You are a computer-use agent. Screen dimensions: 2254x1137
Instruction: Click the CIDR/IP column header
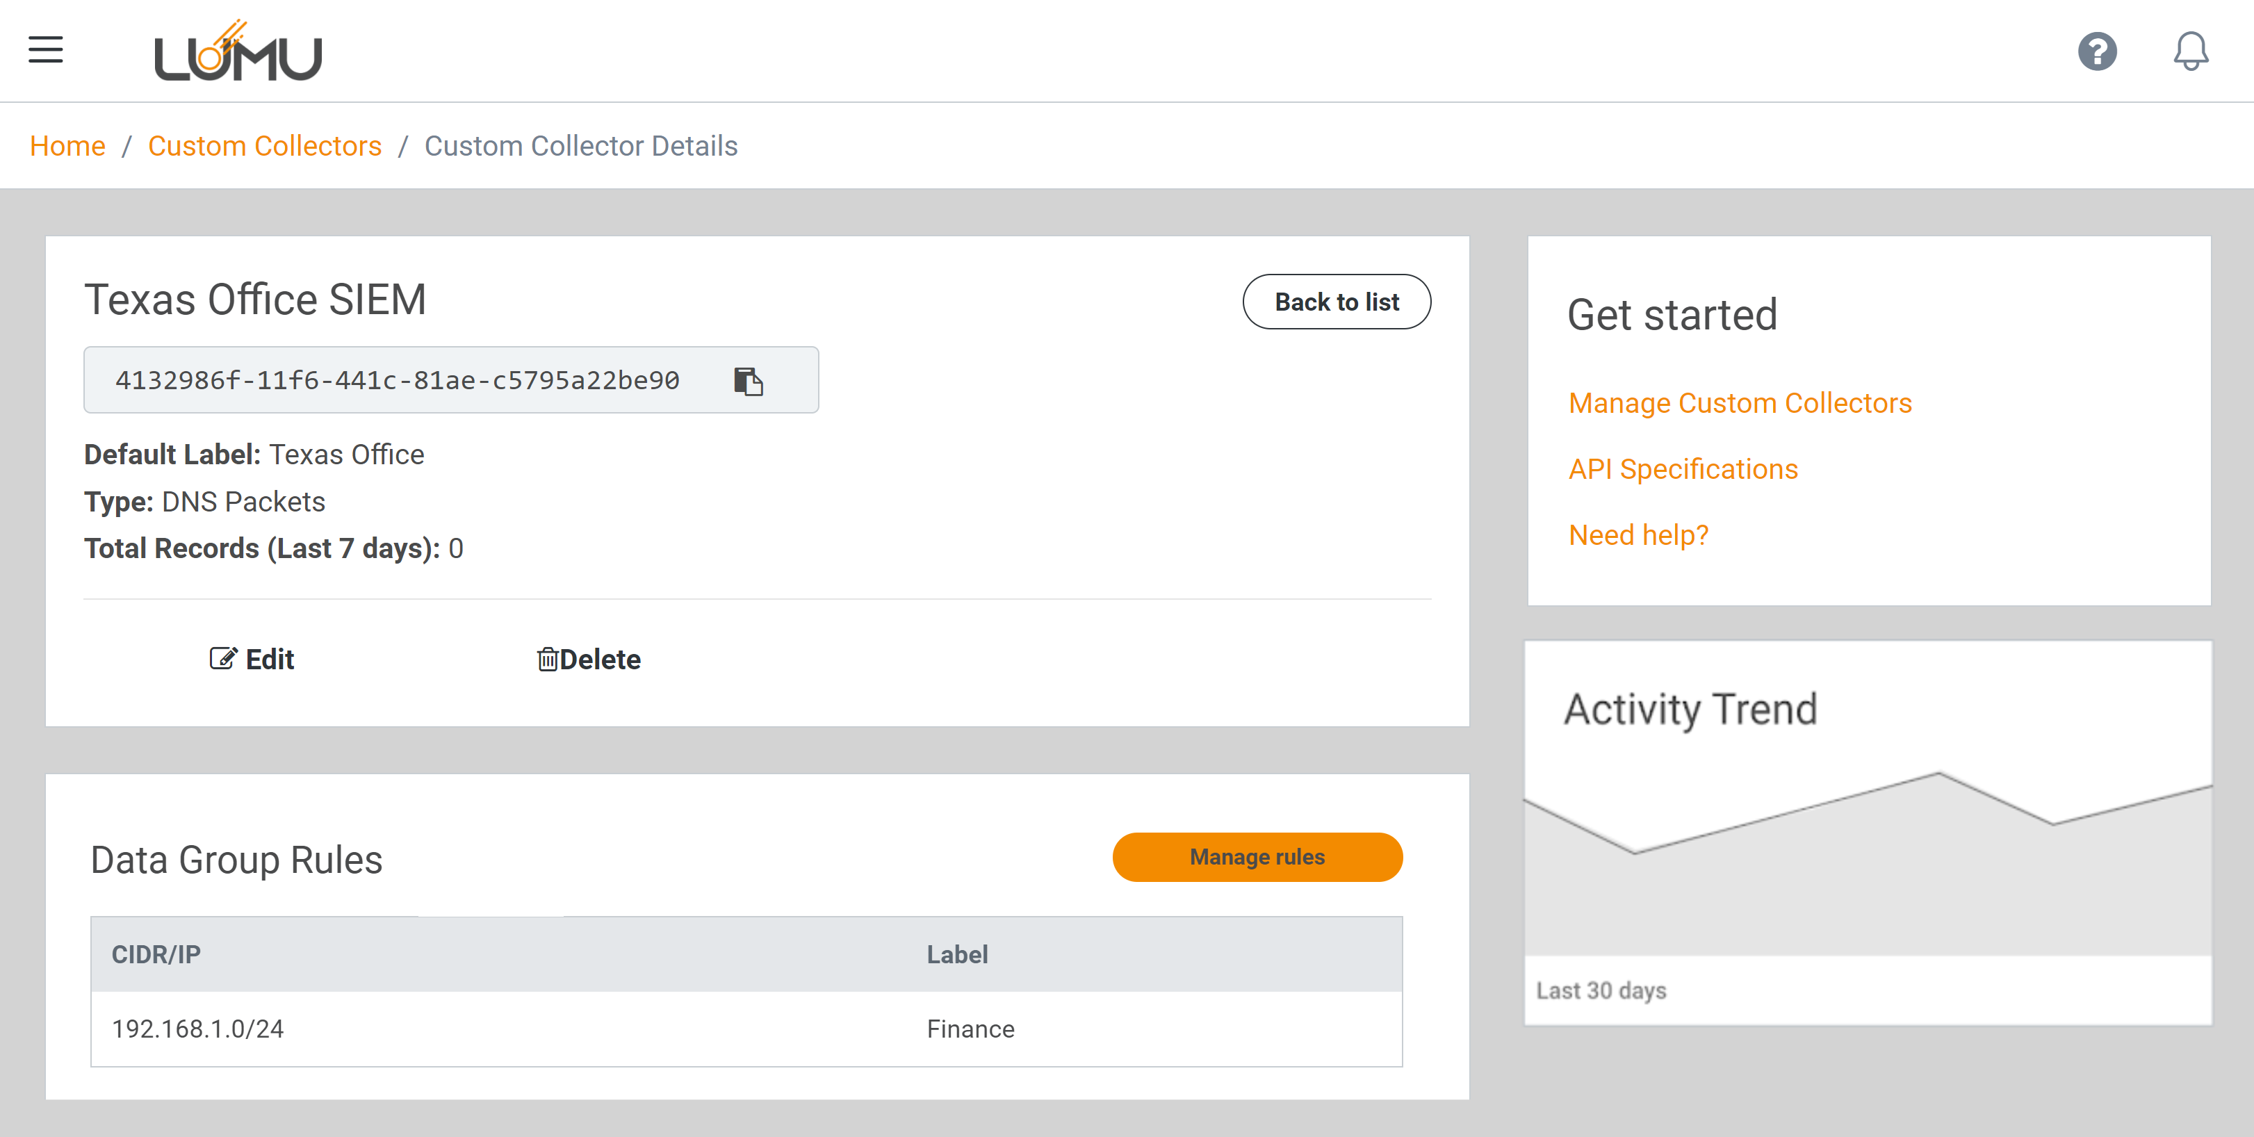coord(156,954)
